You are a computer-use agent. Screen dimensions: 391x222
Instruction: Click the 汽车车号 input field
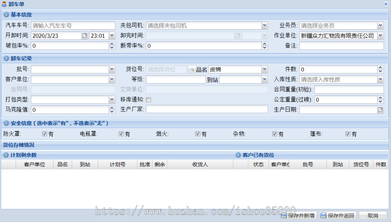tap(73, 26)
